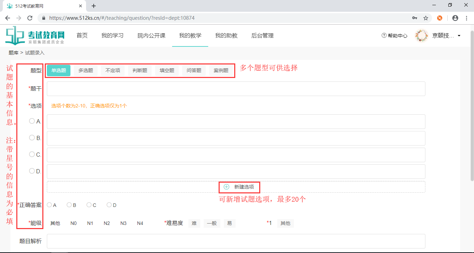Set 难易度 to 难
This screenshot has height=253, width=474.
tap(194, 223)
